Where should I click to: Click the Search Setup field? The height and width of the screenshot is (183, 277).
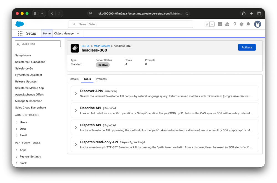130,24
